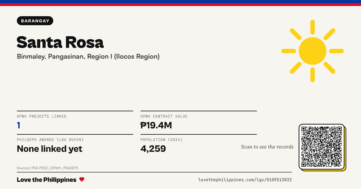Click the POPULATION (2024) label
361x189 pixels.
point(162,140)
